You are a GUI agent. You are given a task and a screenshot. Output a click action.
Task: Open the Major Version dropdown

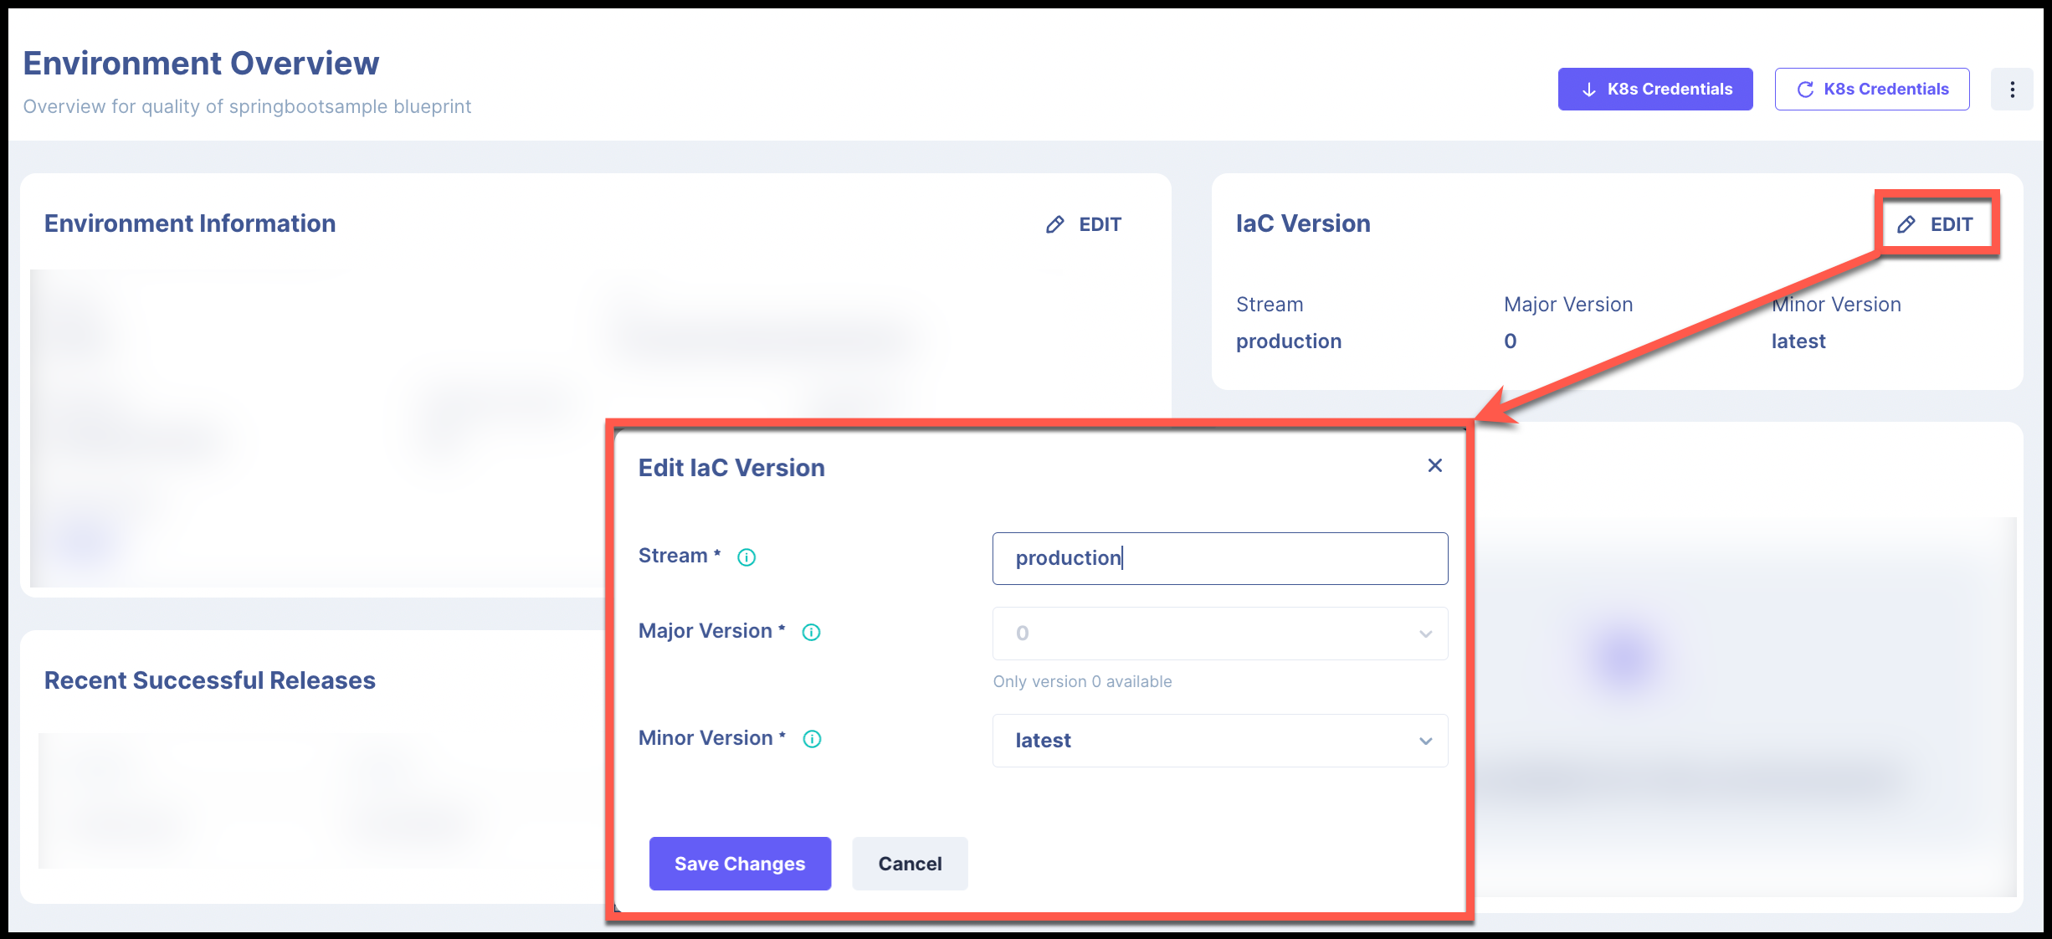pos(1218,634)
